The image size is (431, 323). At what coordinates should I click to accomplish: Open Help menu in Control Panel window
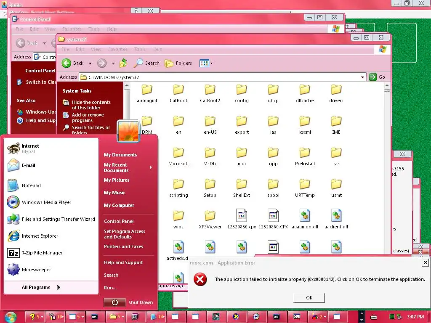(112, 29)
